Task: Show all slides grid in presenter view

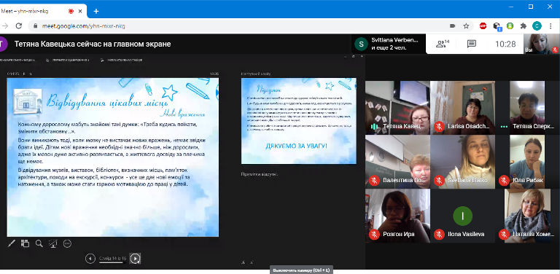Action: click(x=25, y=243)
